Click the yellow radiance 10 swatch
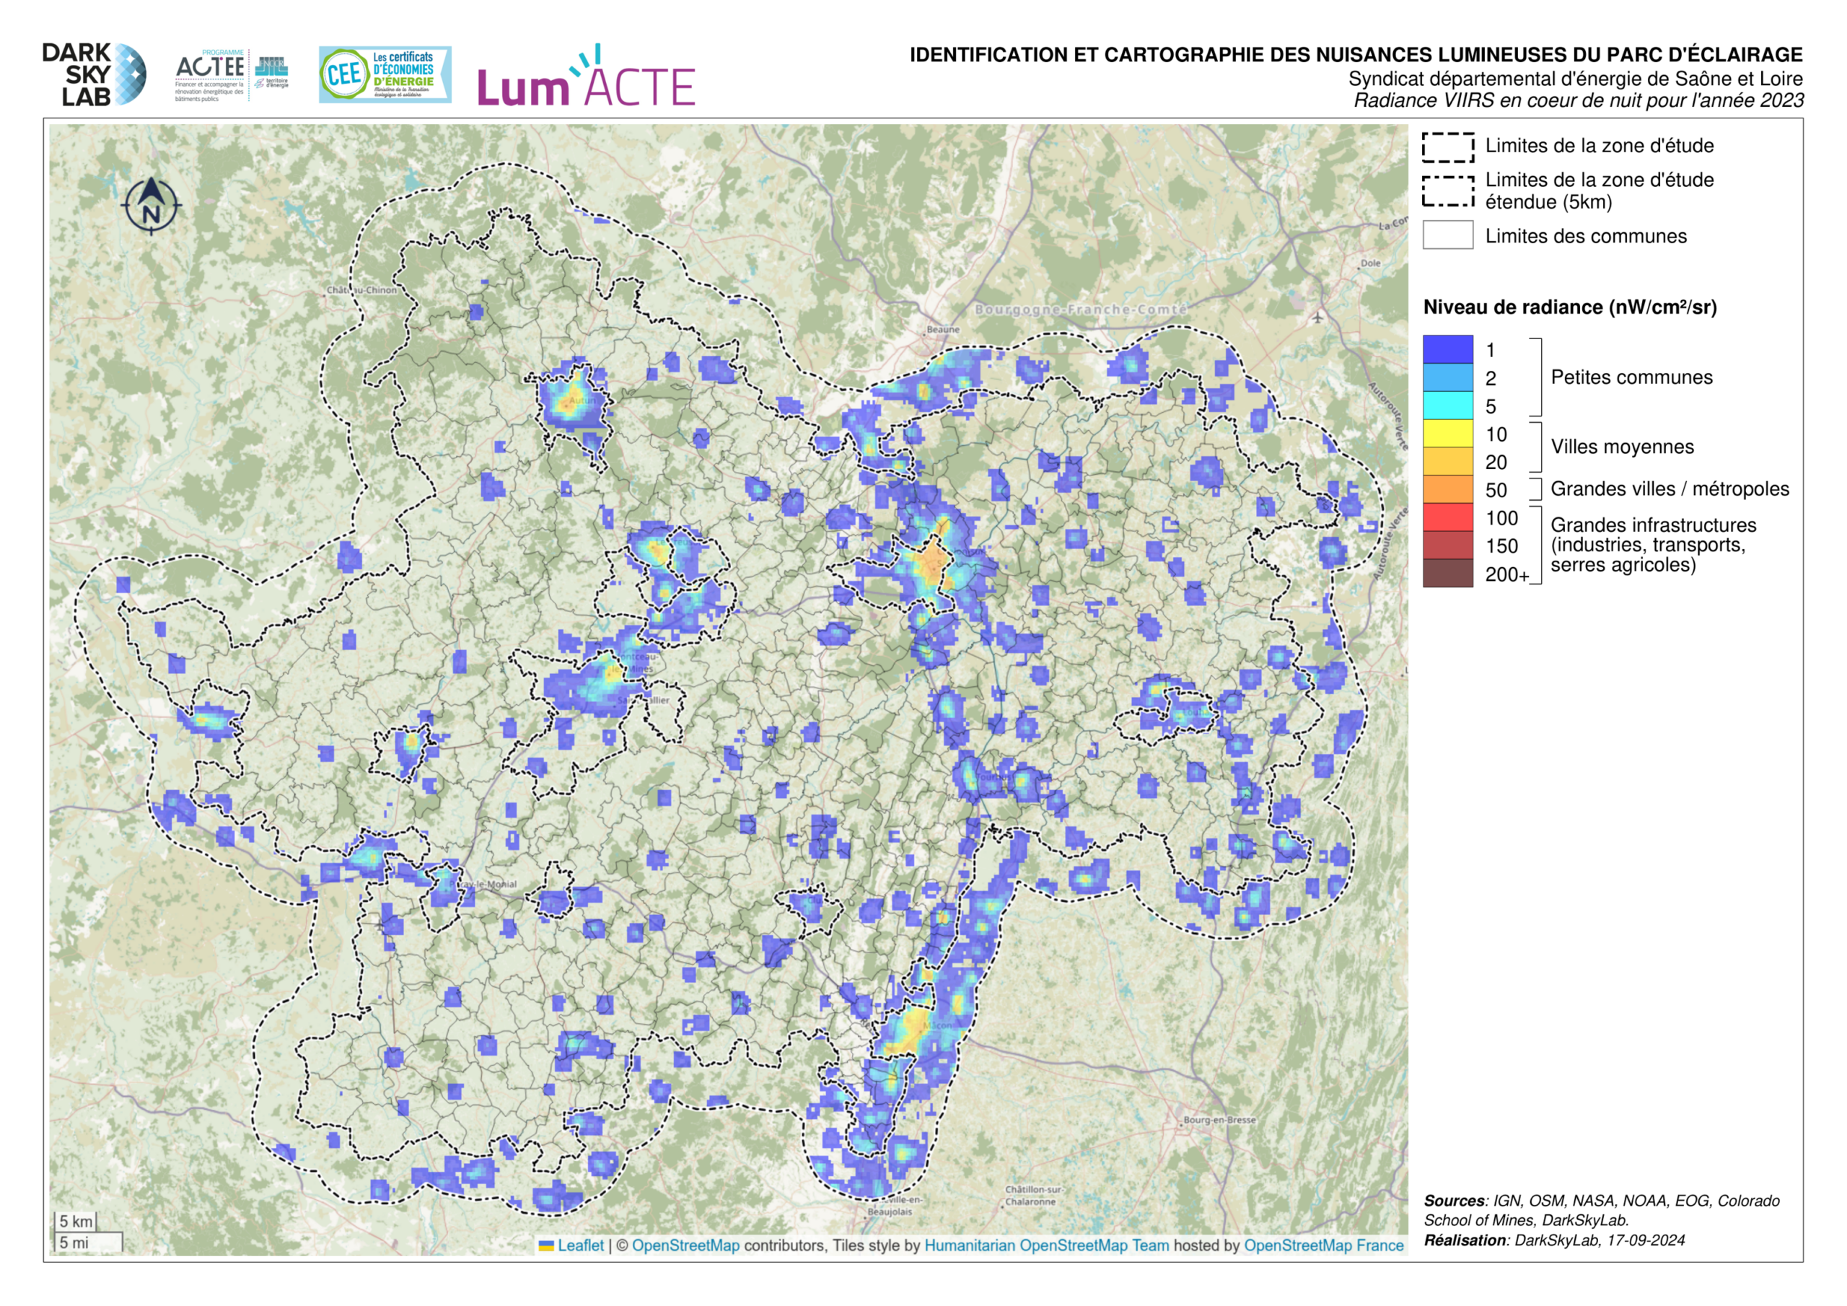The width and height of the screenshot is (1847, 1306). 1447,434
